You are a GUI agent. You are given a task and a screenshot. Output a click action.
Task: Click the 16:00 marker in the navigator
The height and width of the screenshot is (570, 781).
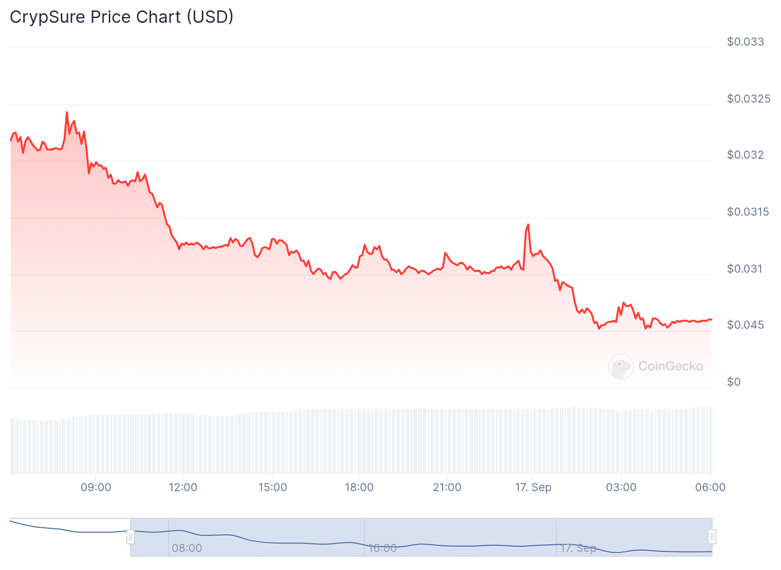(382, 548)
